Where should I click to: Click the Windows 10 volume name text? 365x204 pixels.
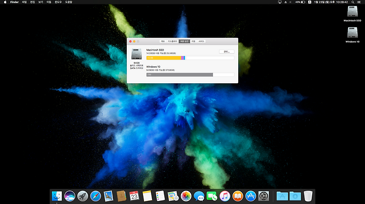(153, 67)
